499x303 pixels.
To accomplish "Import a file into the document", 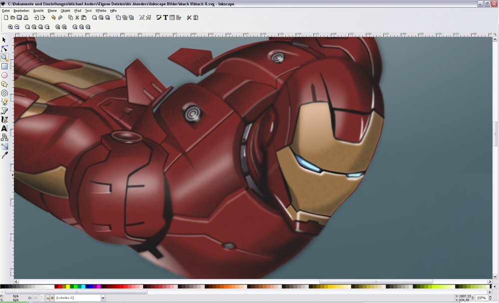I will [36, 18].
